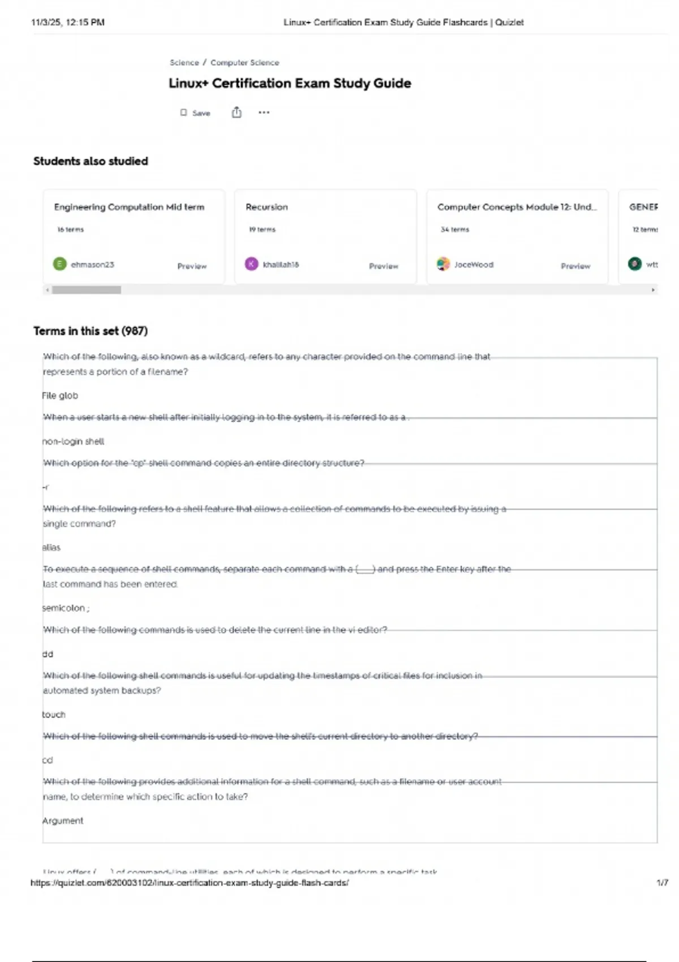The width and height of the screenshot is (679, 962).
Task: Click the 'File glob' flashcard answer
Action: (60, 396)
